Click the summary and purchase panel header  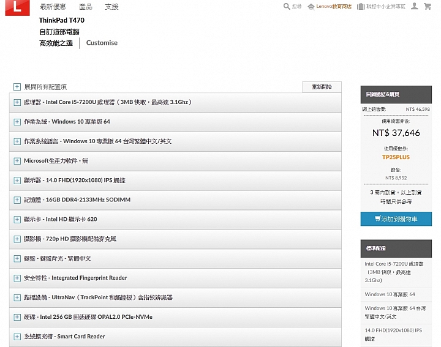(396, 95)
